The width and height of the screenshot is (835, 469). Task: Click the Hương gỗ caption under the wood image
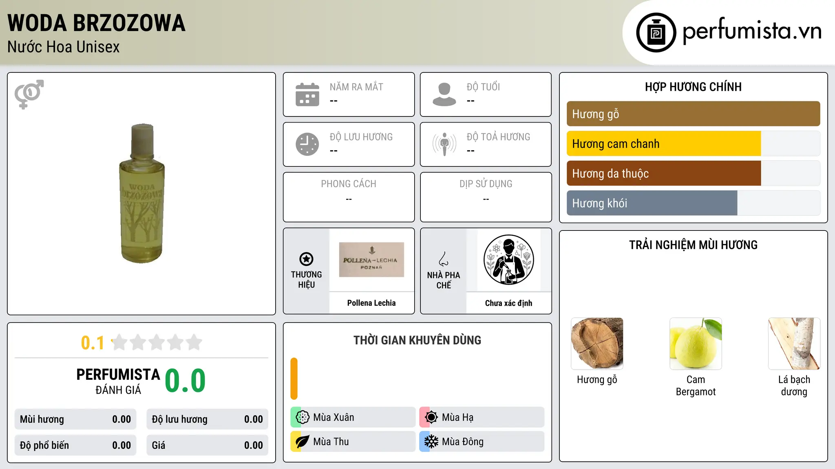click(x=597, y=380)
